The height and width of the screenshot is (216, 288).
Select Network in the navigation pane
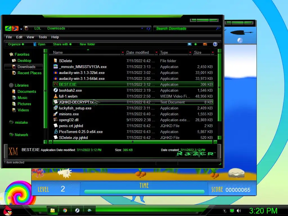coord(21,135)
